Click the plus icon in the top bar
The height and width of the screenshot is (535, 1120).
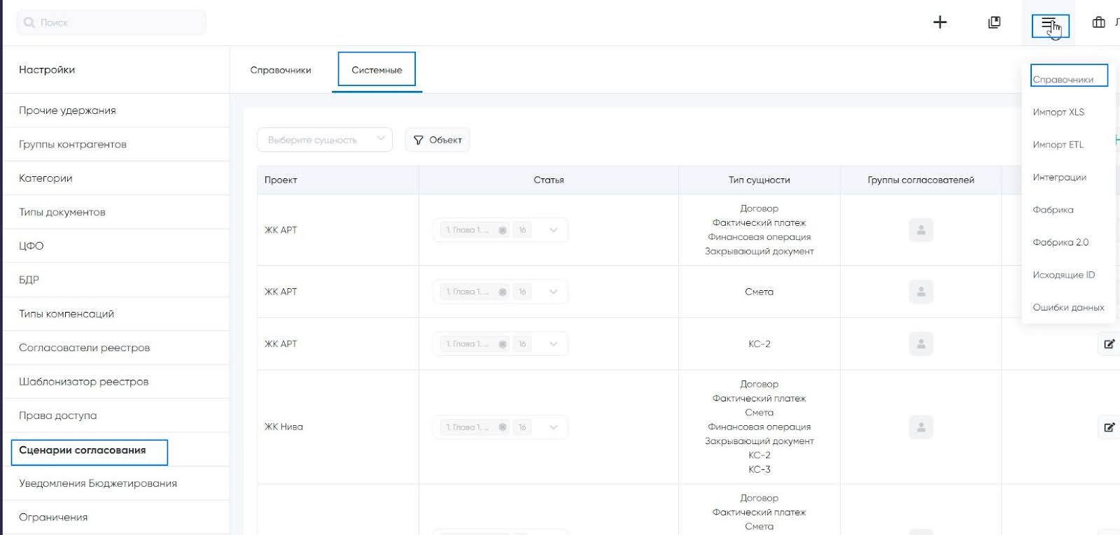pyautogui.click(x=940, y=22)
